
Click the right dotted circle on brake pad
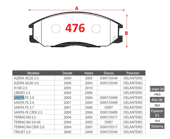[96, 28]
